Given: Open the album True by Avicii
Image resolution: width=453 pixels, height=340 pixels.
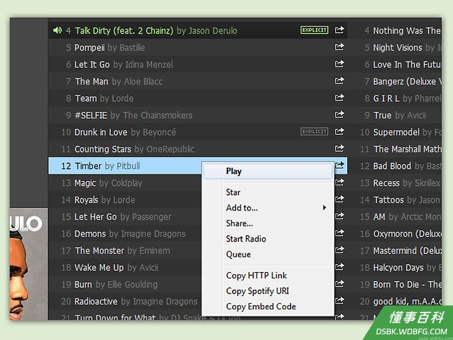Looking at the screenshot, I should coord(383,115).
